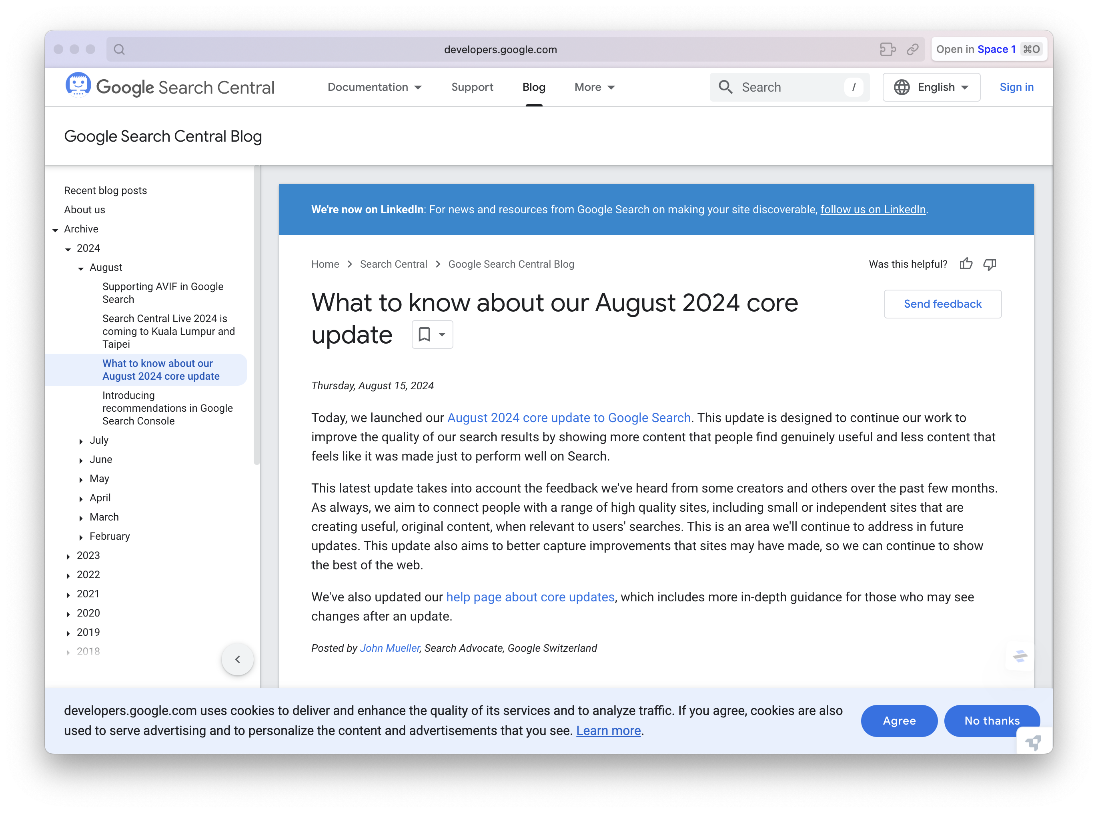Viewport: 1098px width, 813px height.
Task: Open John Mueller's author link
Action: (390, 648)
